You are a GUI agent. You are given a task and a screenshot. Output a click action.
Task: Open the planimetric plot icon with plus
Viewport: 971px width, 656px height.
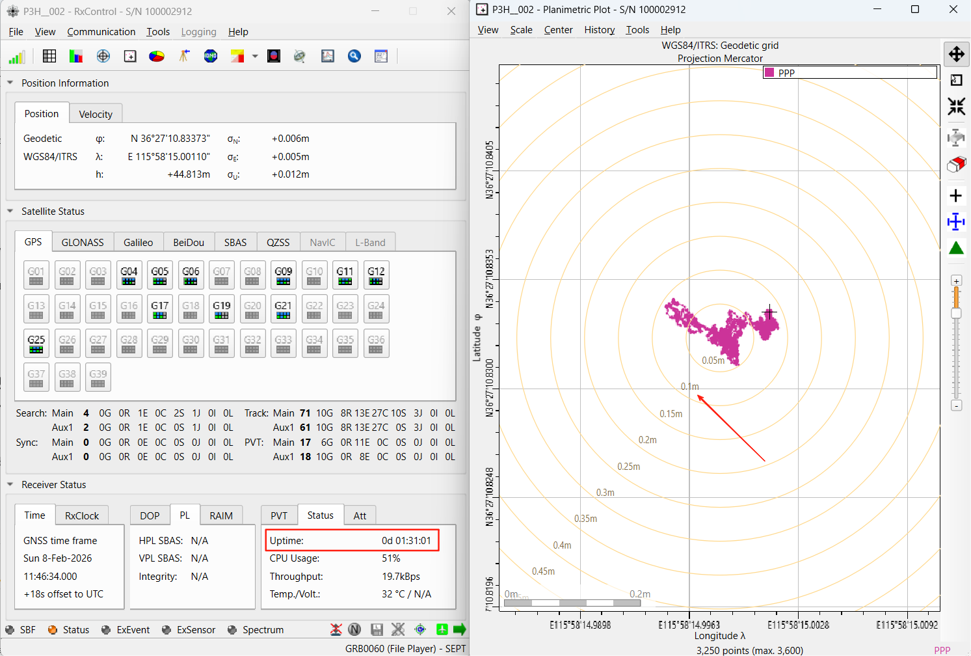coord(130,56)
